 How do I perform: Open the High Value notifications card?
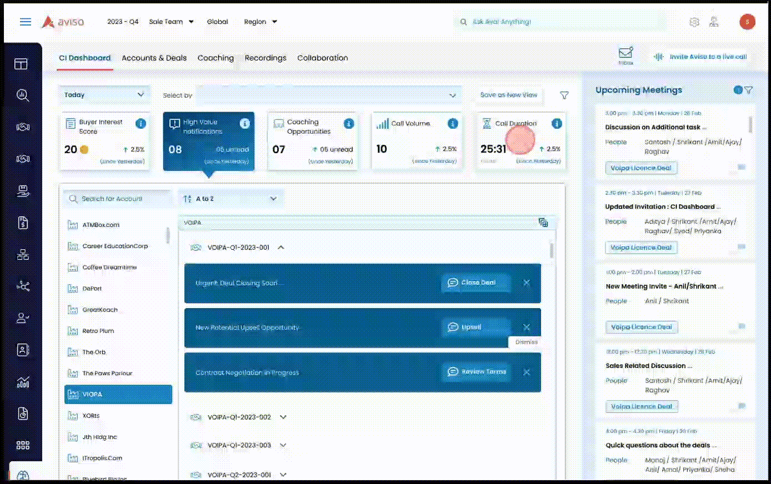pyautogui.click(x=209, y=141)
